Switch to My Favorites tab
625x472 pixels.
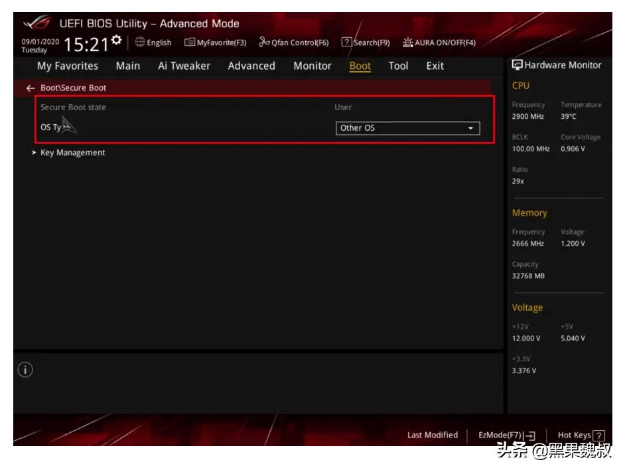tap(68, 66)
